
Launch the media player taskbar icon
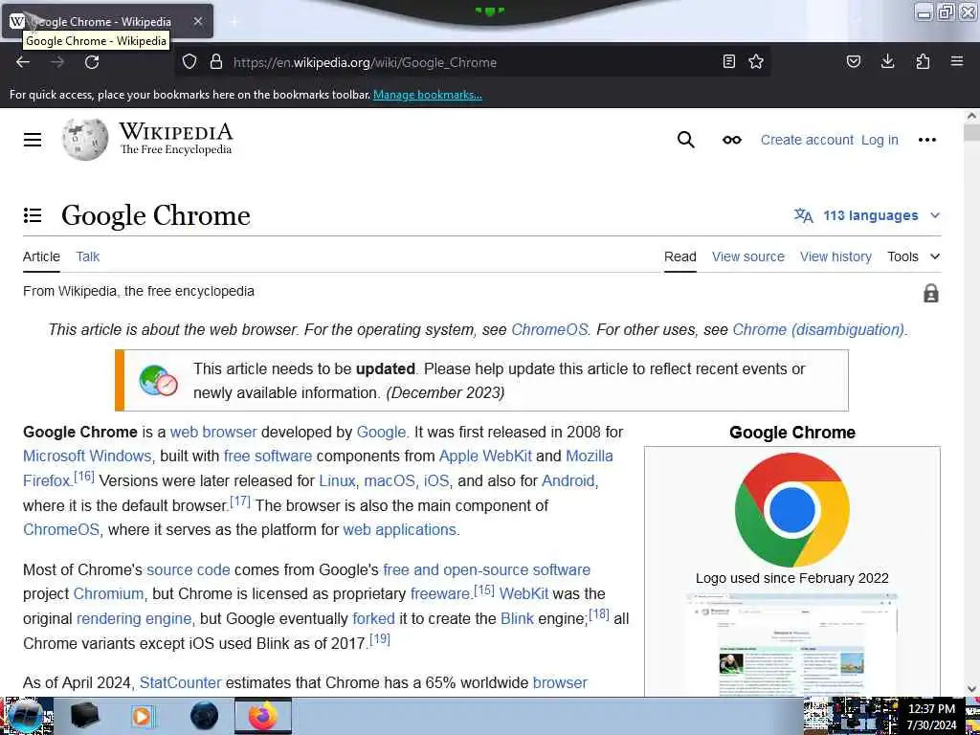[x=144, y=716]
